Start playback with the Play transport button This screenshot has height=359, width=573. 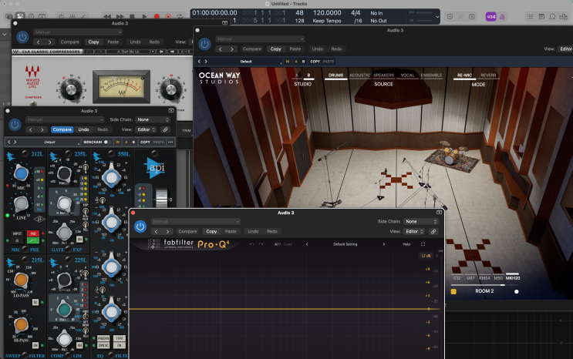pos(144,16)
